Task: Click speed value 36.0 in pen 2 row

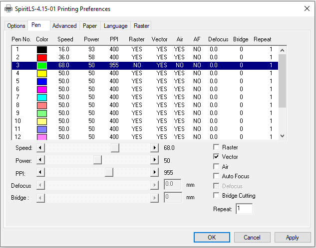Action: point(64,57)
